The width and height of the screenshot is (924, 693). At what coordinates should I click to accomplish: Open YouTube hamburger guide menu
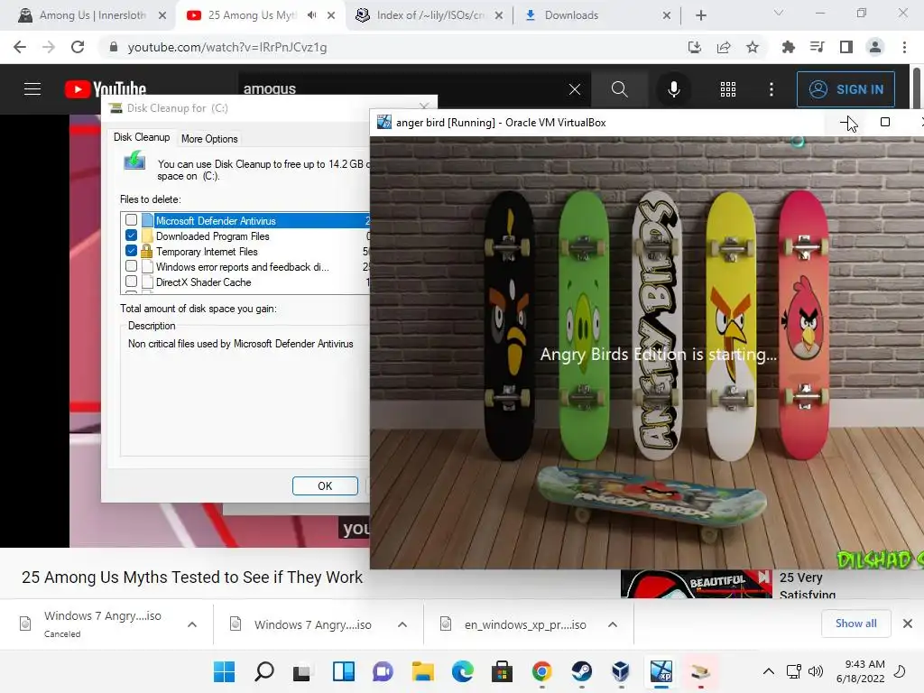32,89
